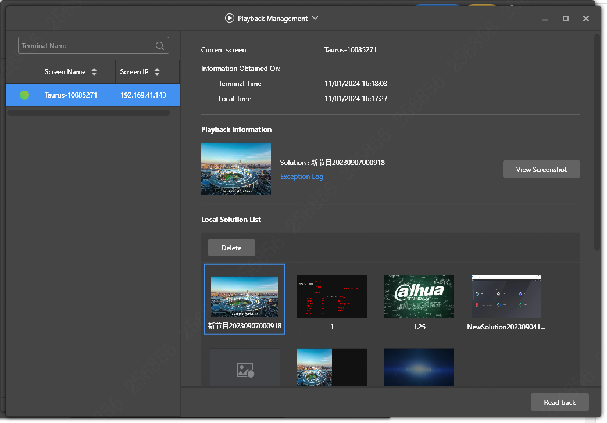Click the green online indicator for Taurus-10085271
Screen dimensions: 607x423
24,95
